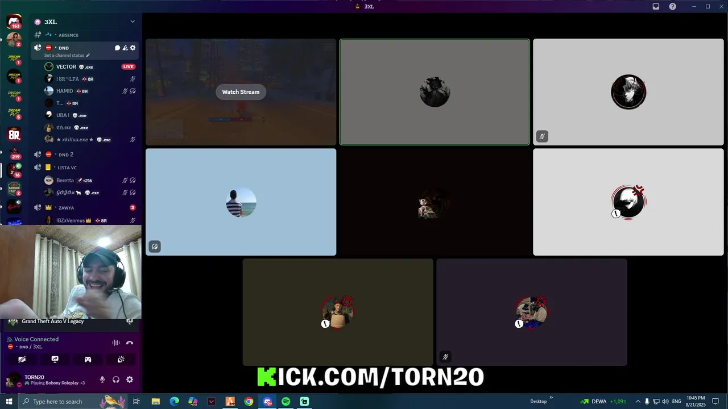Toggle headphone deafen for TORN20
Image resolution: width=728 pixels, height=409 pixels.
116,379
